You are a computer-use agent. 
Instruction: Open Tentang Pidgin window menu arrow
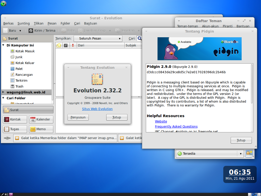[146, 31]
